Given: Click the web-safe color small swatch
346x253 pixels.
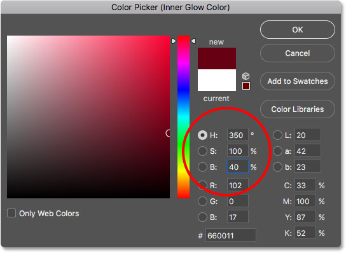Looking at the screenshot, I should tap(246, 86).
